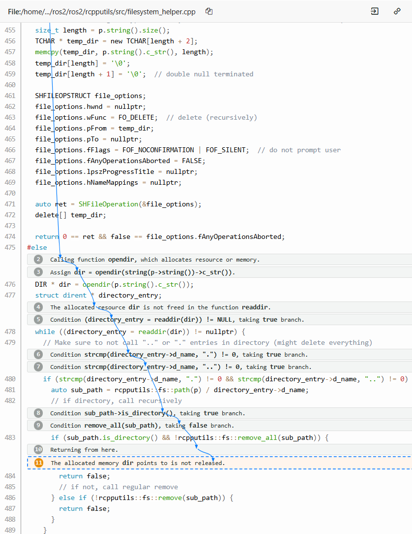Viewport: 412px width, 534px height.
Task: Click 'delete[] temp_dir;' line
Action: 71,215
